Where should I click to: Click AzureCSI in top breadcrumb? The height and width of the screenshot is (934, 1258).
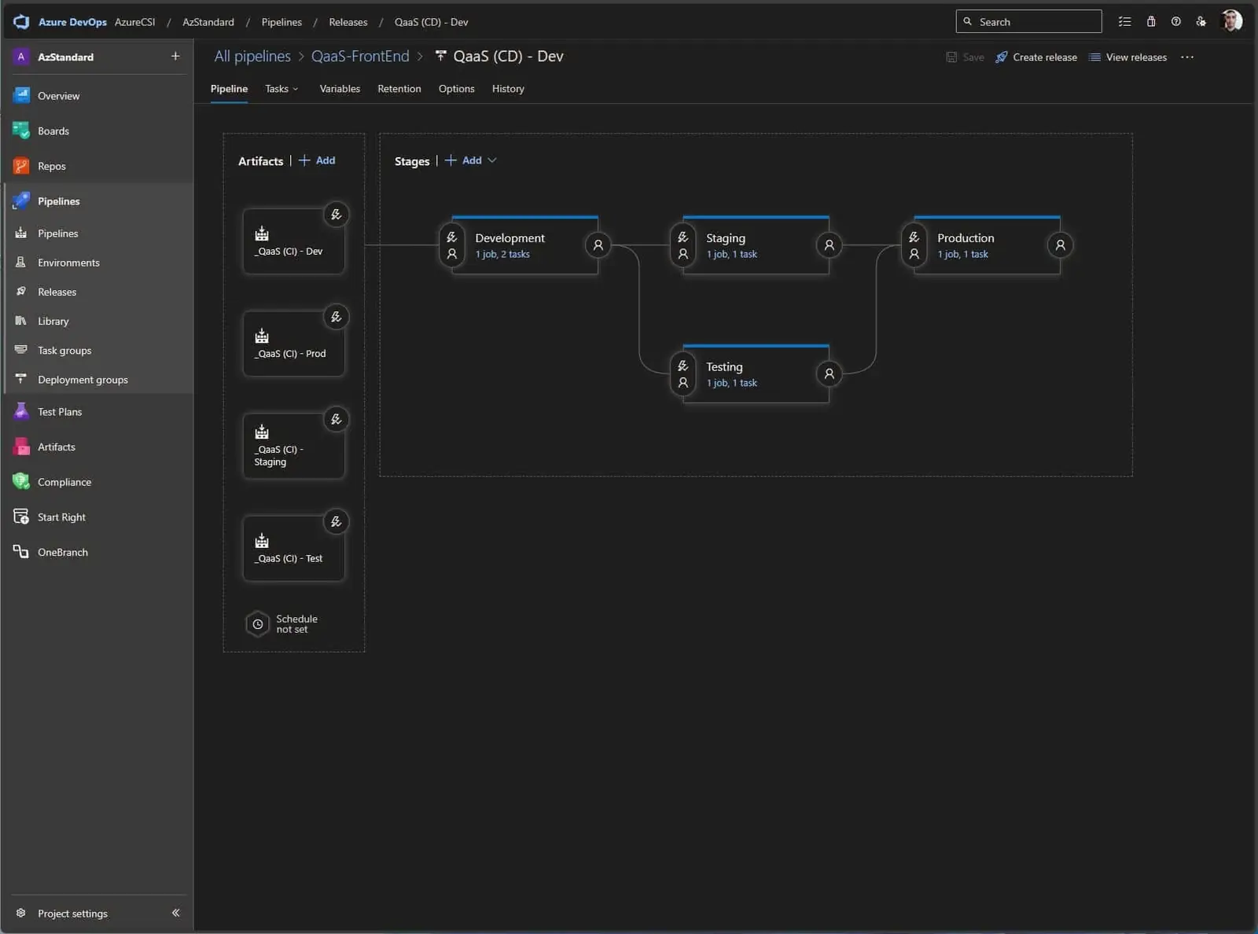pyautogui.click(x=134, y=22)
